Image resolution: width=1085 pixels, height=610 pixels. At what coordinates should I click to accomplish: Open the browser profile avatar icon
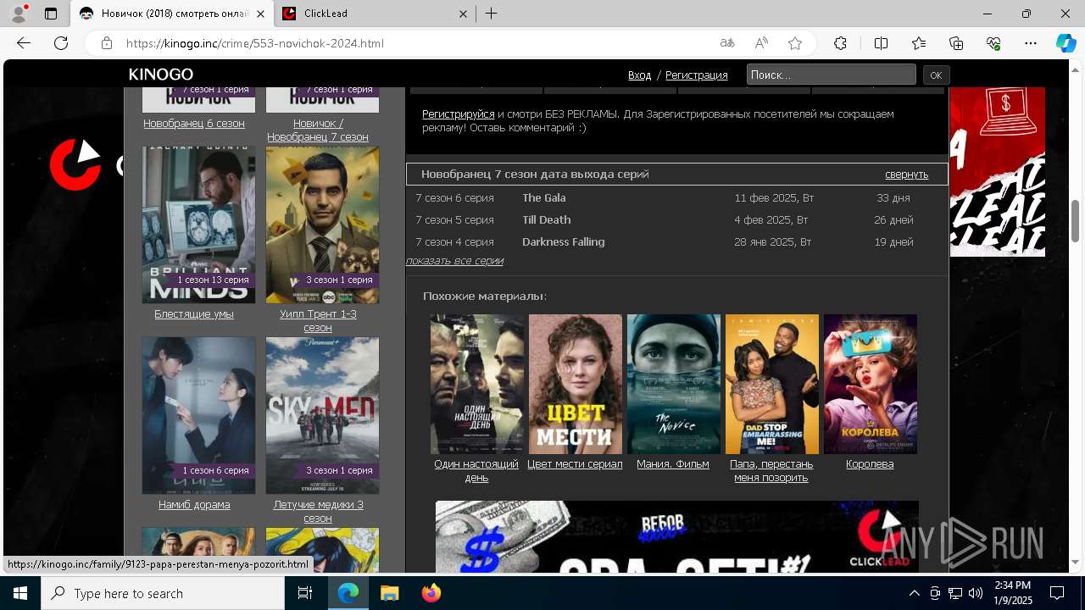pyautogui.click(x=18, y=14)
